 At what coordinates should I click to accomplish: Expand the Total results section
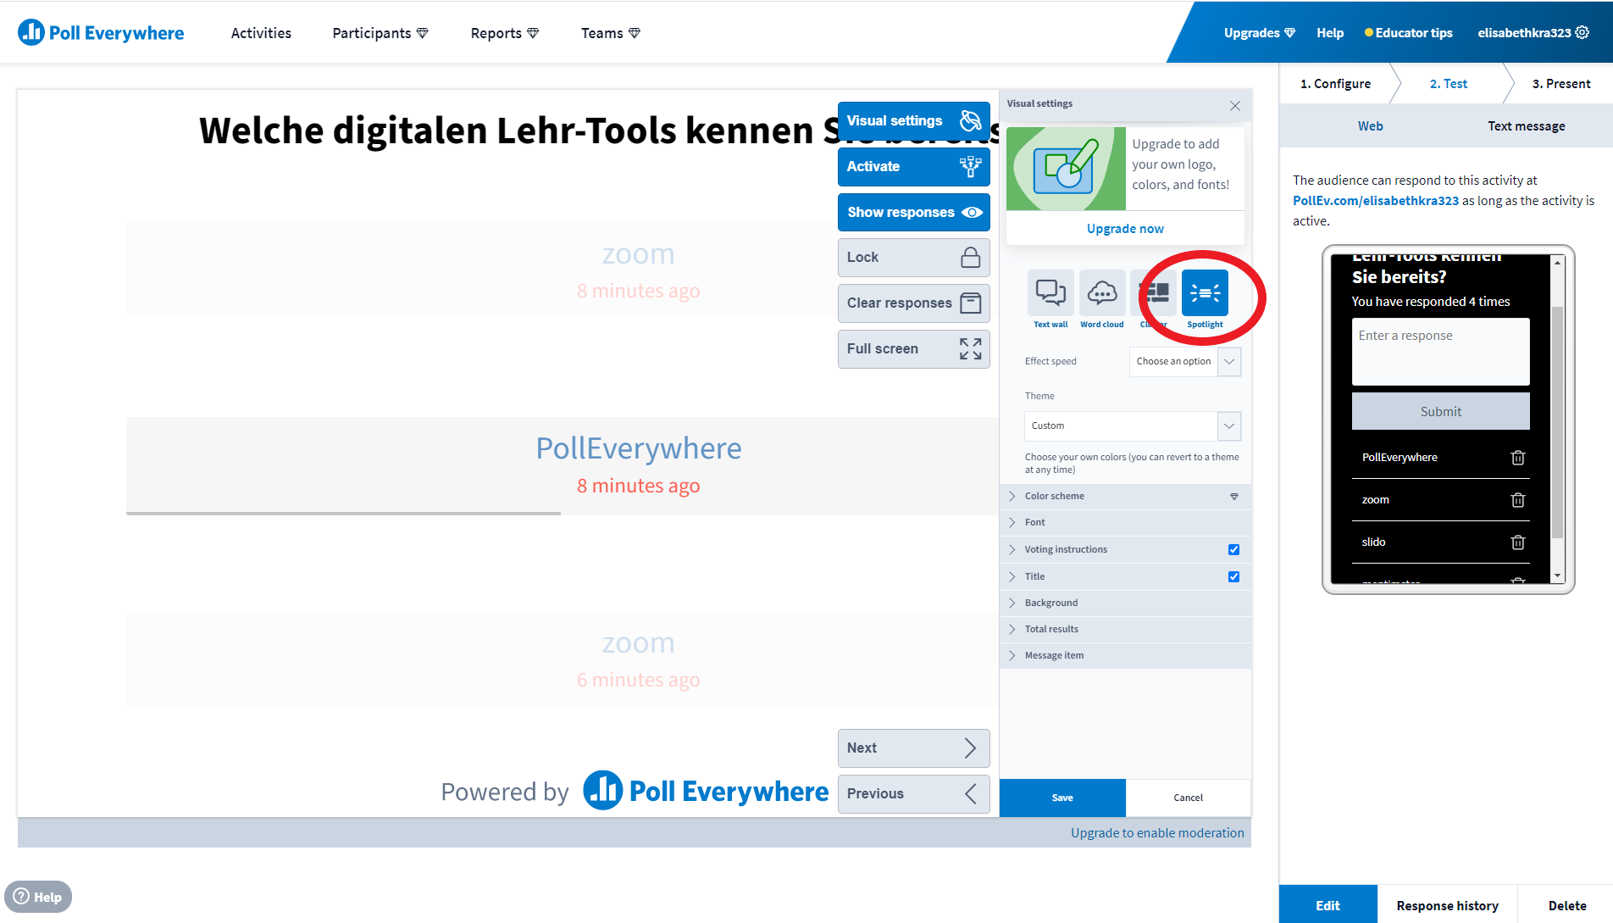[x=1125, y=629]
